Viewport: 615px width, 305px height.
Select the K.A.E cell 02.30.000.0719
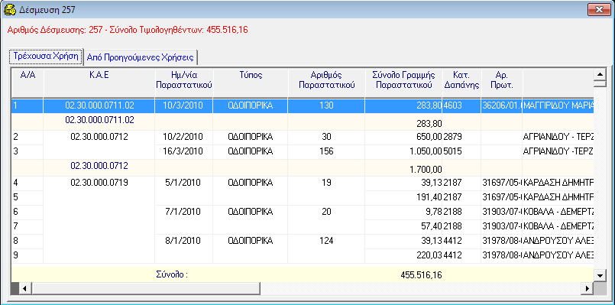coord(99,183)
